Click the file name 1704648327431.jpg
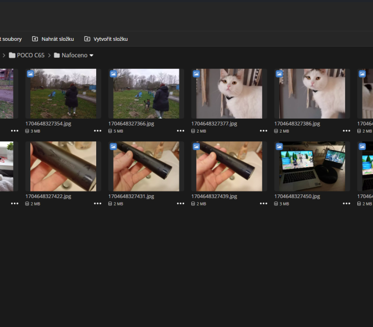This screenshot has width=373, height=327. [x=131, y=196]
